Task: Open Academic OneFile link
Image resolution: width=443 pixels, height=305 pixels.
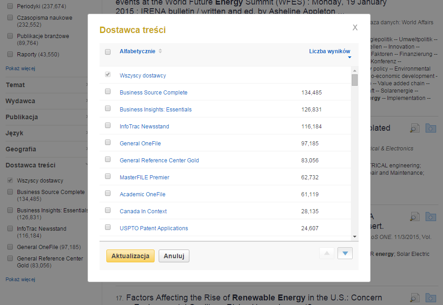Action: coord(142,194)
